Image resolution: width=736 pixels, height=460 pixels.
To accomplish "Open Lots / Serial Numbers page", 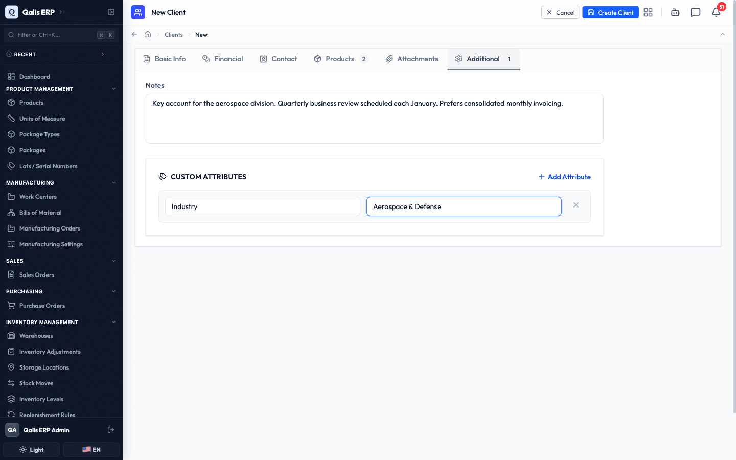I will pyautogui.click(x=61, y=166).
